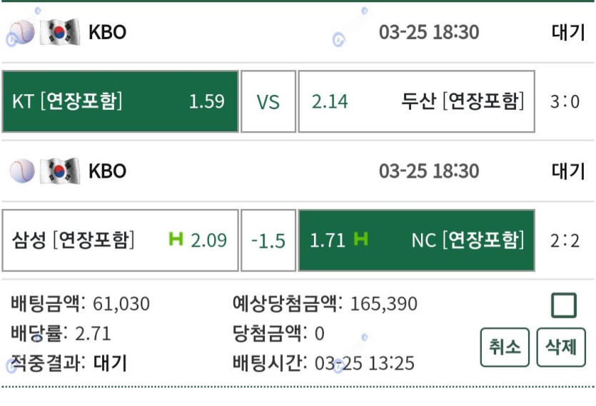Click green H handicap icon next to 2.09
This screenshot has height=406, width=596.
176,239
